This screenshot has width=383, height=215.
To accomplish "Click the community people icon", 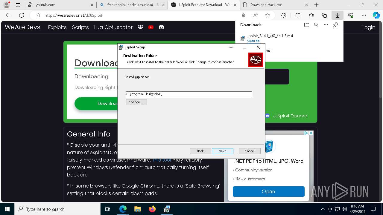I will tap(140, 27).
